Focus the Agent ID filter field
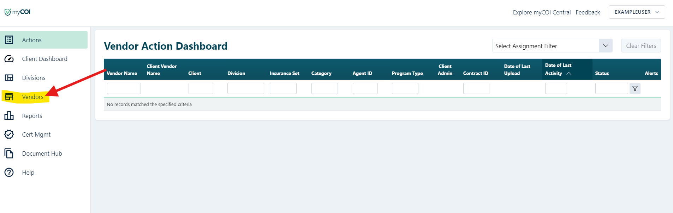Image resolution: width=673 pixels, height=213 pixels. (x=365, y=88)
